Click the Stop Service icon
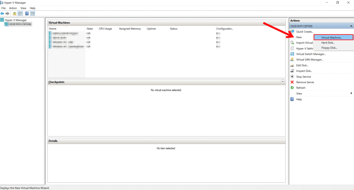Screen dimensions: 354x190 click(292, 77)
